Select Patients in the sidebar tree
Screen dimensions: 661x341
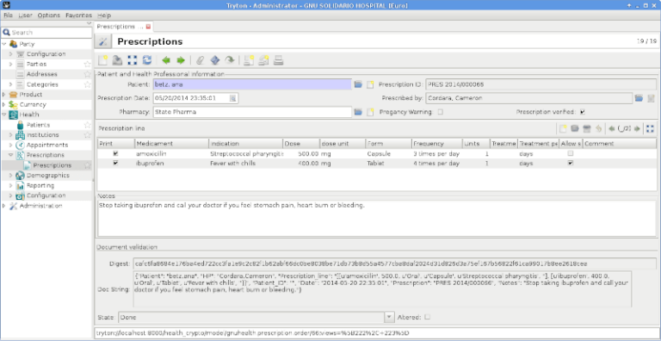click(38, 125)
